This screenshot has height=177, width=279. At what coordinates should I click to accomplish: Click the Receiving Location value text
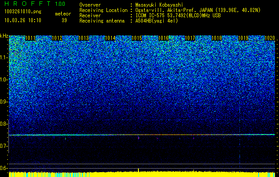click(198, 10)
